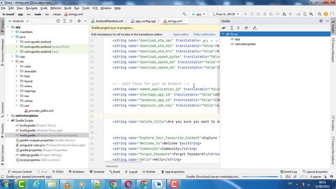Screen dimensions: 336x189
Task: Click the editor horizontal scrollbar
Action: [123, 162]
